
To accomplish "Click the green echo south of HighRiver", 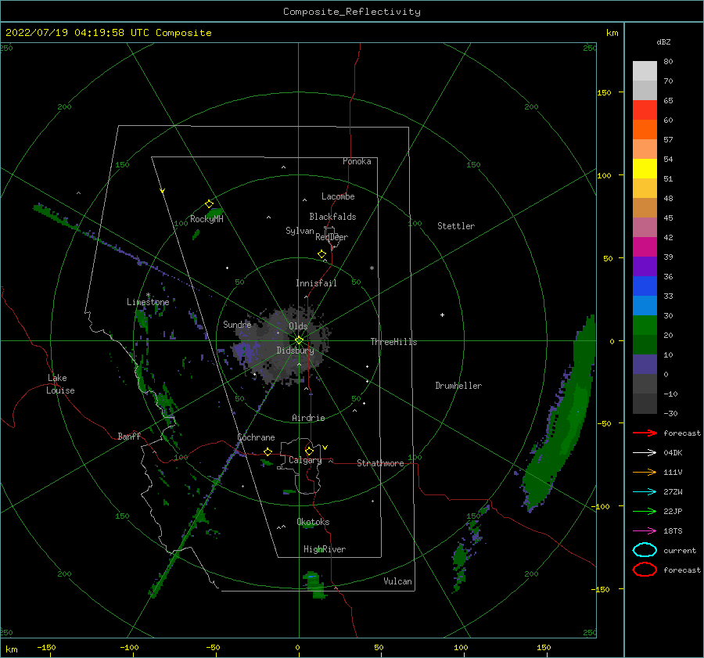I will coord(315,585).
